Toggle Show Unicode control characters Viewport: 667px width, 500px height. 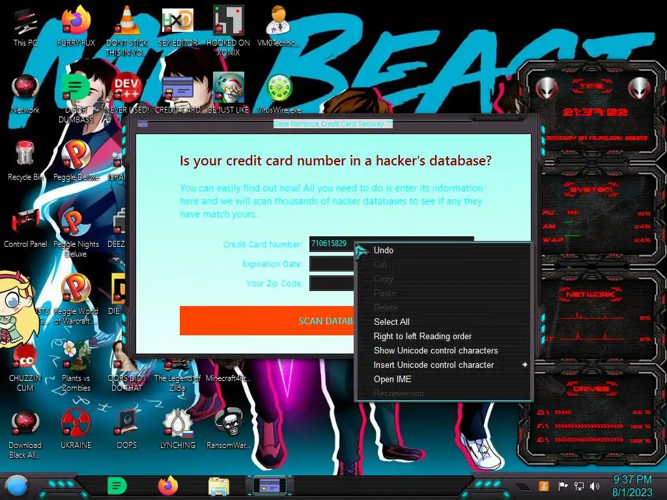(x=444, y=351)
